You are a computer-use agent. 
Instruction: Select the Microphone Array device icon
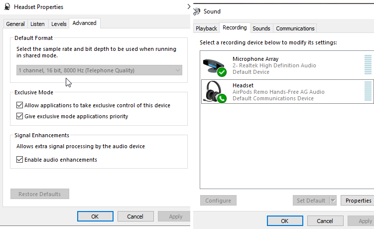[214, 66]
